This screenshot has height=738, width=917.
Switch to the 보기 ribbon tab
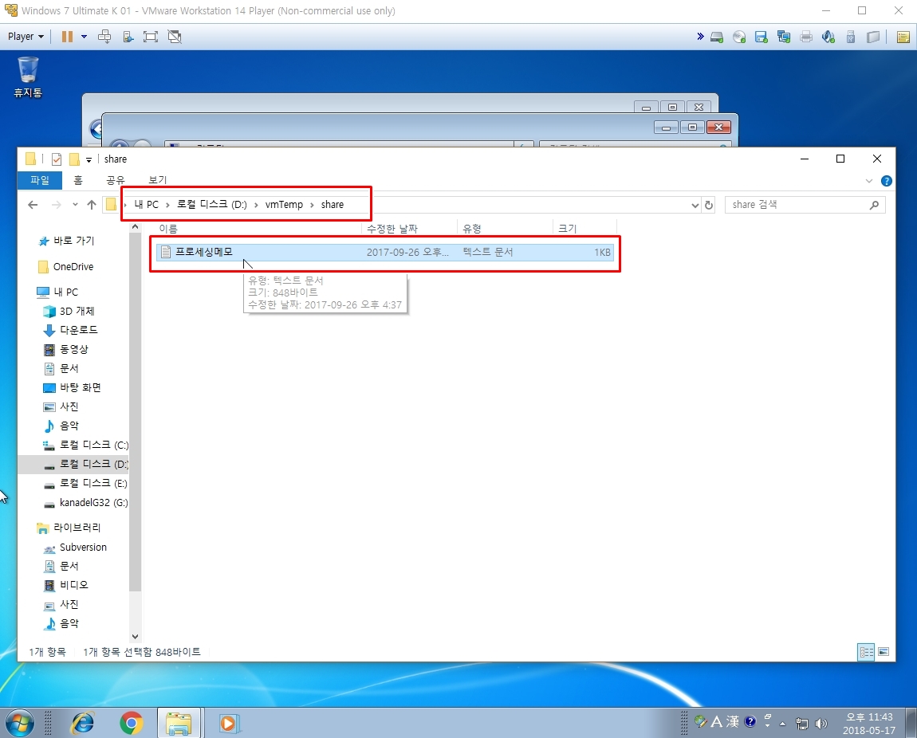point(157,180)
